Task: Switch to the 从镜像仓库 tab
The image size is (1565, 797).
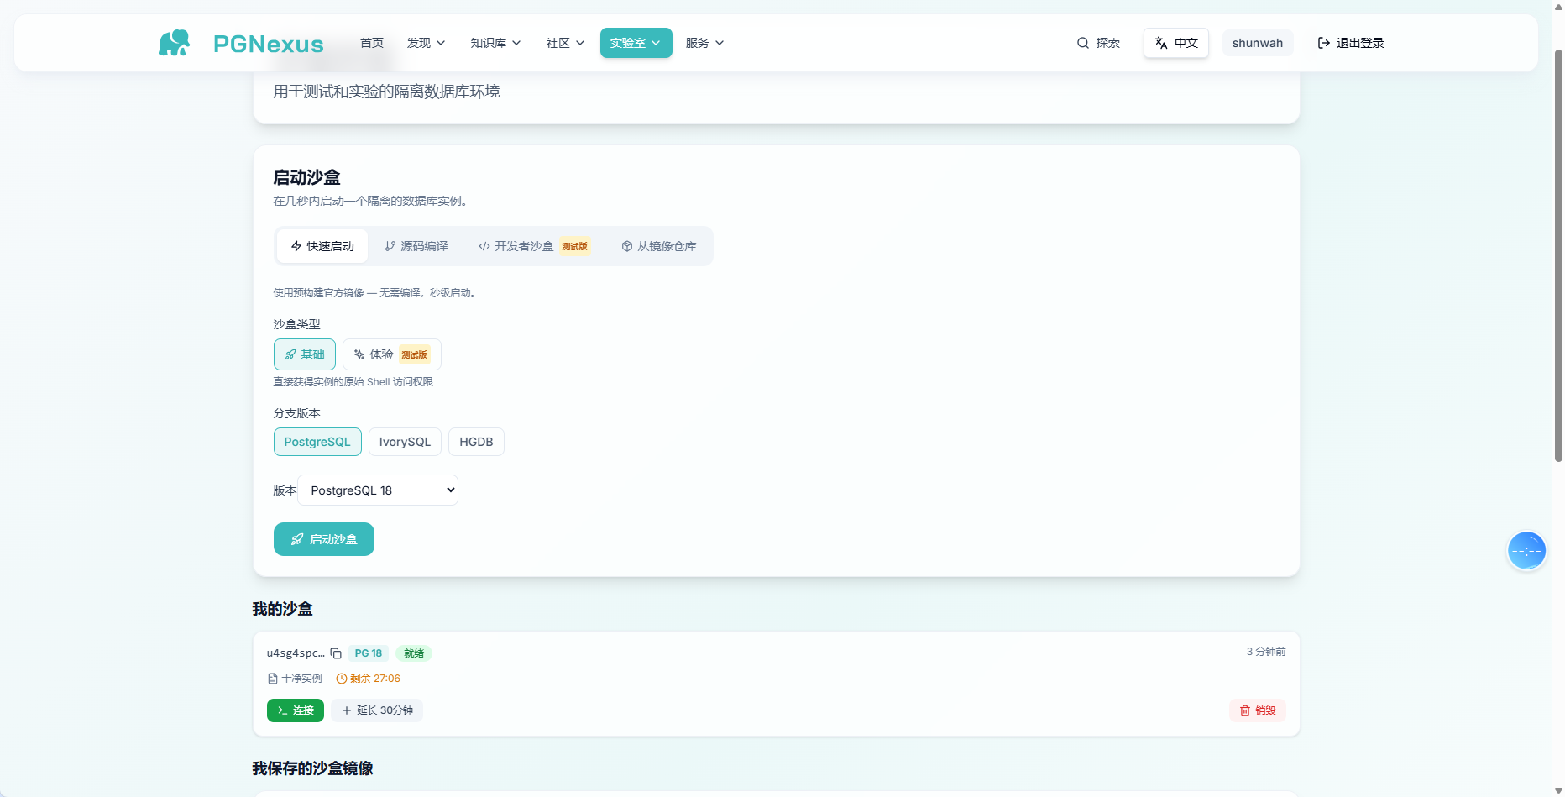Action: coord(659,246)
